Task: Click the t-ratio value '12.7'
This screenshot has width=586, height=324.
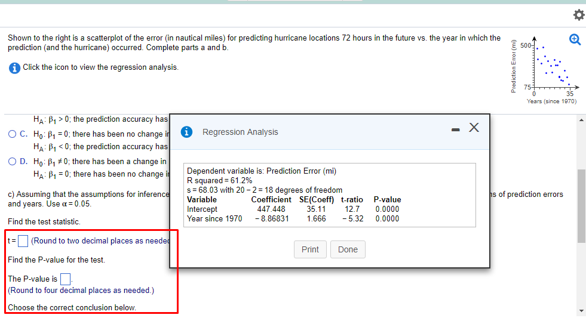Action: click(x=352, y=209)
